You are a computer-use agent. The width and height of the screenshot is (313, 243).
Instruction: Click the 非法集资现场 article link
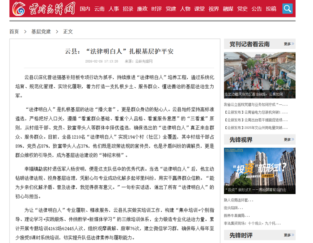tap(252, 223)
